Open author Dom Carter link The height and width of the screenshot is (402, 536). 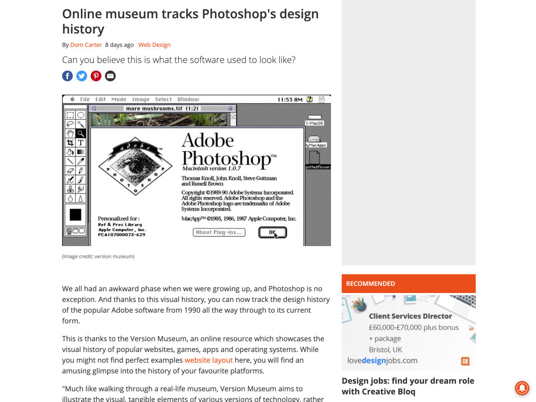[86, 45]
